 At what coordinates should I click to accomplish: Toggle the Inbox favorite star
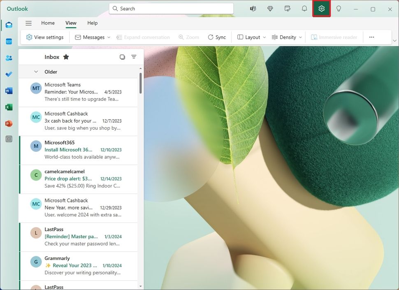66,57
